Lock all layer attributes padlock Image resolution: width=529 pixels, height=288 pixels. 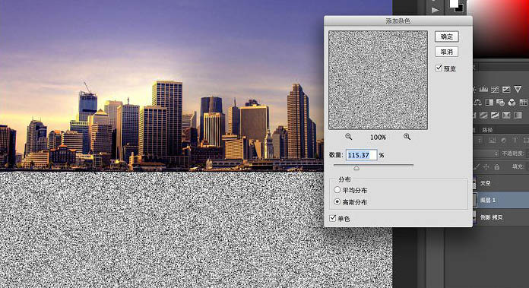pos(497,166)
